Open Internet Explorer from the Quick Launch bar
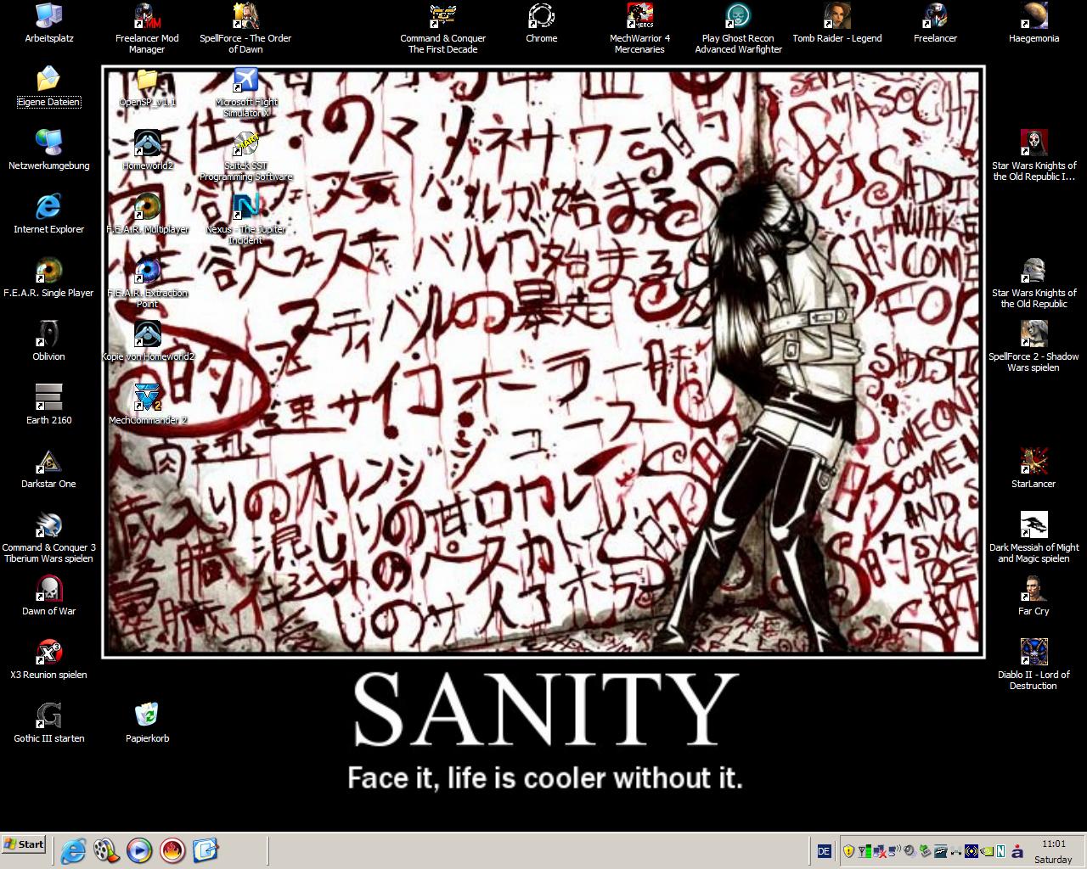Viewport: 1087px width, 869px height. [73, 849]
